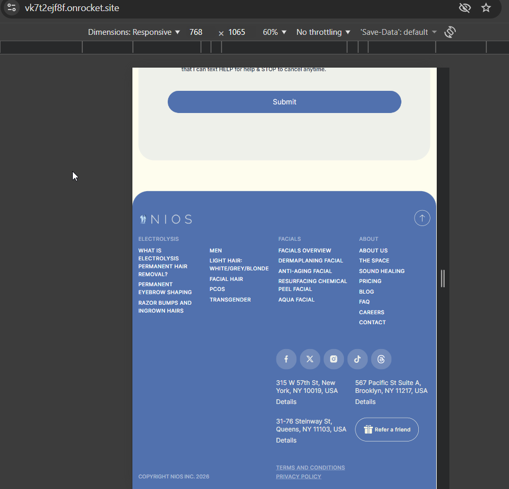Open the Careers link
This screenshot has height=489, width=509.
[x=371, y=312]
